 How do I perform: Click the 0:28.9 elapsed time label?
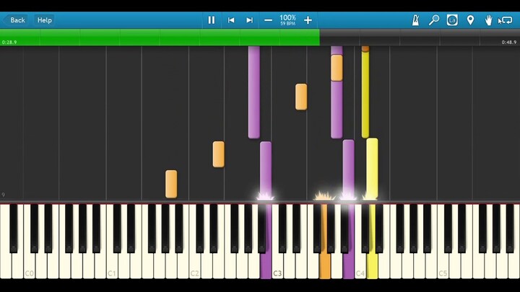pos(9,43)
